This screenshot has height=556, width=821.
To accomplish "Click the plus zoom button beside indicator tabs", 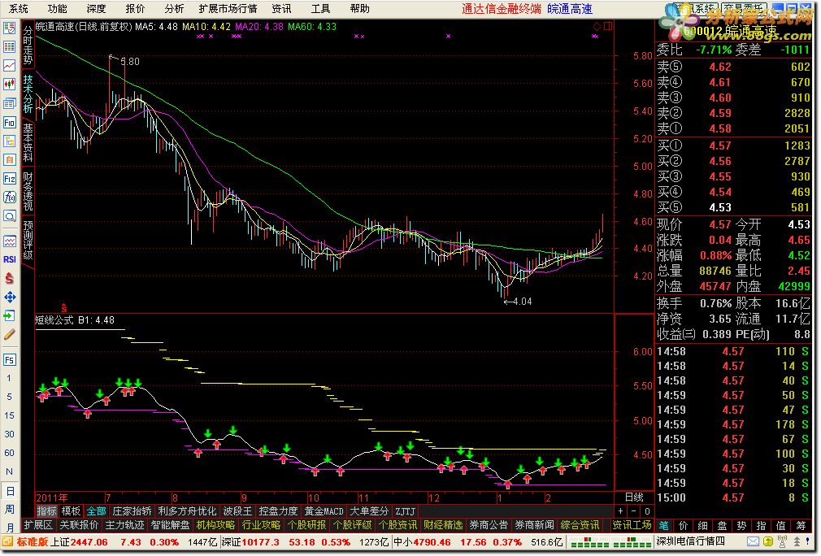I will point(620,511).
